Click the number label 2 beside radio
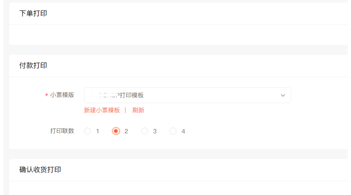The image size is (351, 195). (126, 131)
